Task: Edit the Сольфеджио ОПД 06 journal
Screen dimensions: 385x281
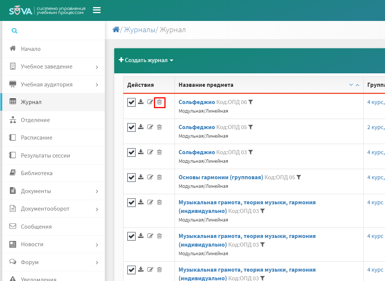Action: [150, 102]
